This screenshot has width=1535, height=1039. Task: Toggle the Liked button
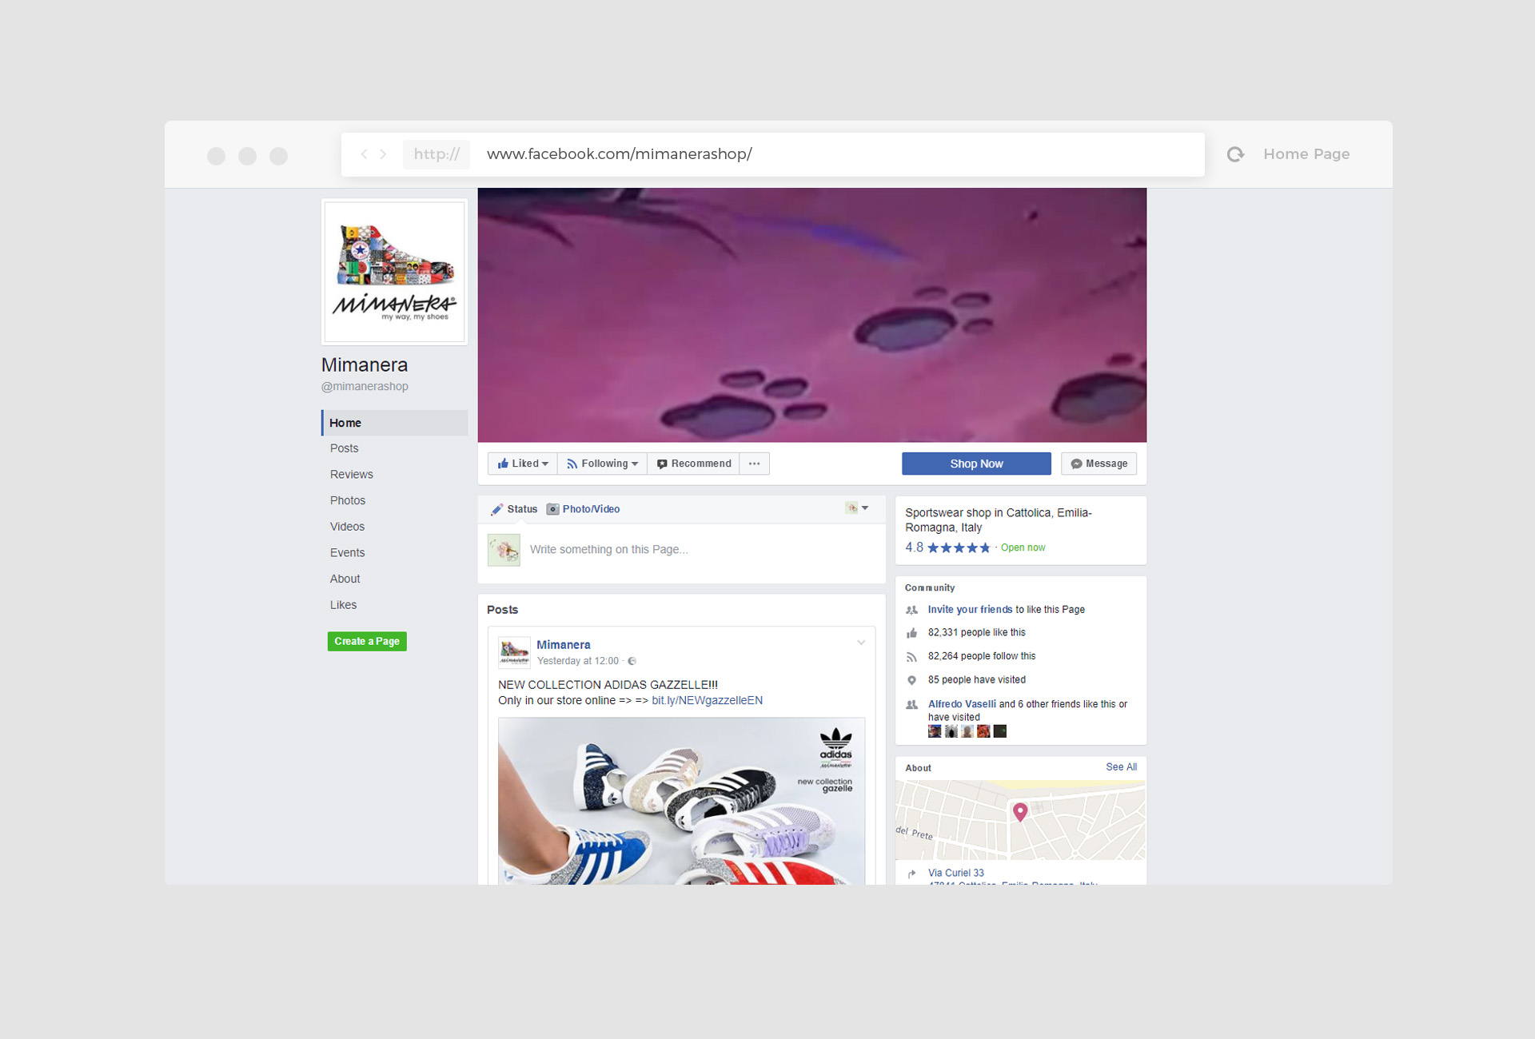(x=523, y=464)
